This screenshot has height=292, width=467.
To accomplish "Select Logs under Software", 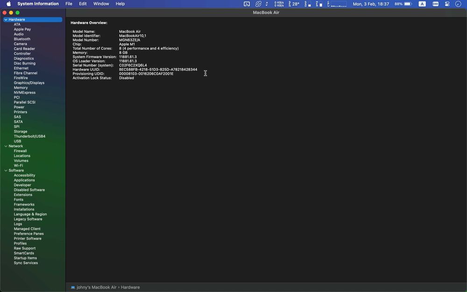I will (x=18, y=224).
